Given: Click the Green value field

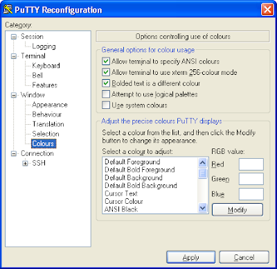Looking at the screenshot, I should click(x=251, y=179).
